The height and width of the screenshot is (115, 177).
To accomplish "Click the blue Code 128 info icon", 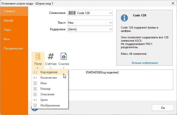I will 124,18.
